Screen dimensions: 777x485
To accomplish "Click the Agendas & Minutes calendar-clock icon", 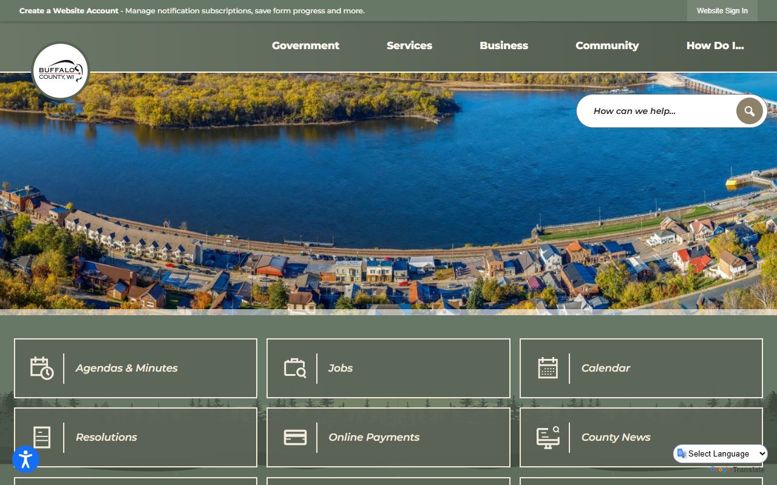I will point(42,368).
